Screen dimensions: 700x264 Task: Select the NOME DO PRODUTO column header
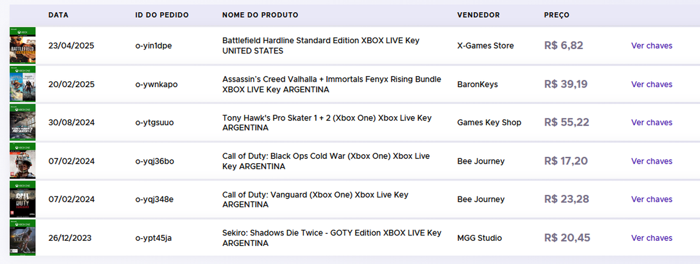tap(260, 15)
